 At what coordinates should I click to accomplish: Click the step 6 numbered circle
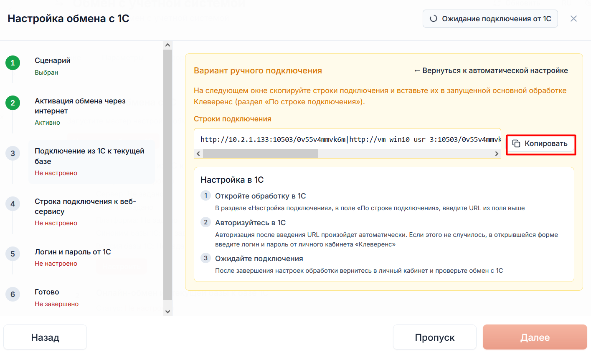pyautogui.click(x=13, y=294)
